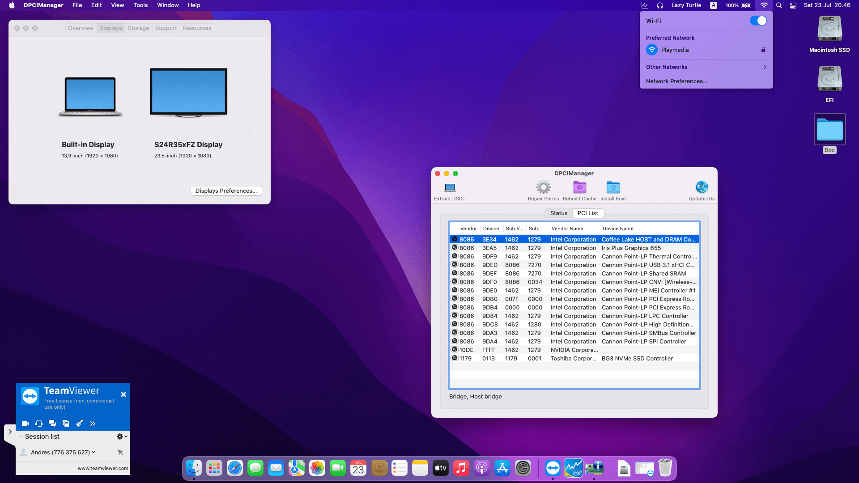Open Andres session dropdown arrow

(93, 452)
